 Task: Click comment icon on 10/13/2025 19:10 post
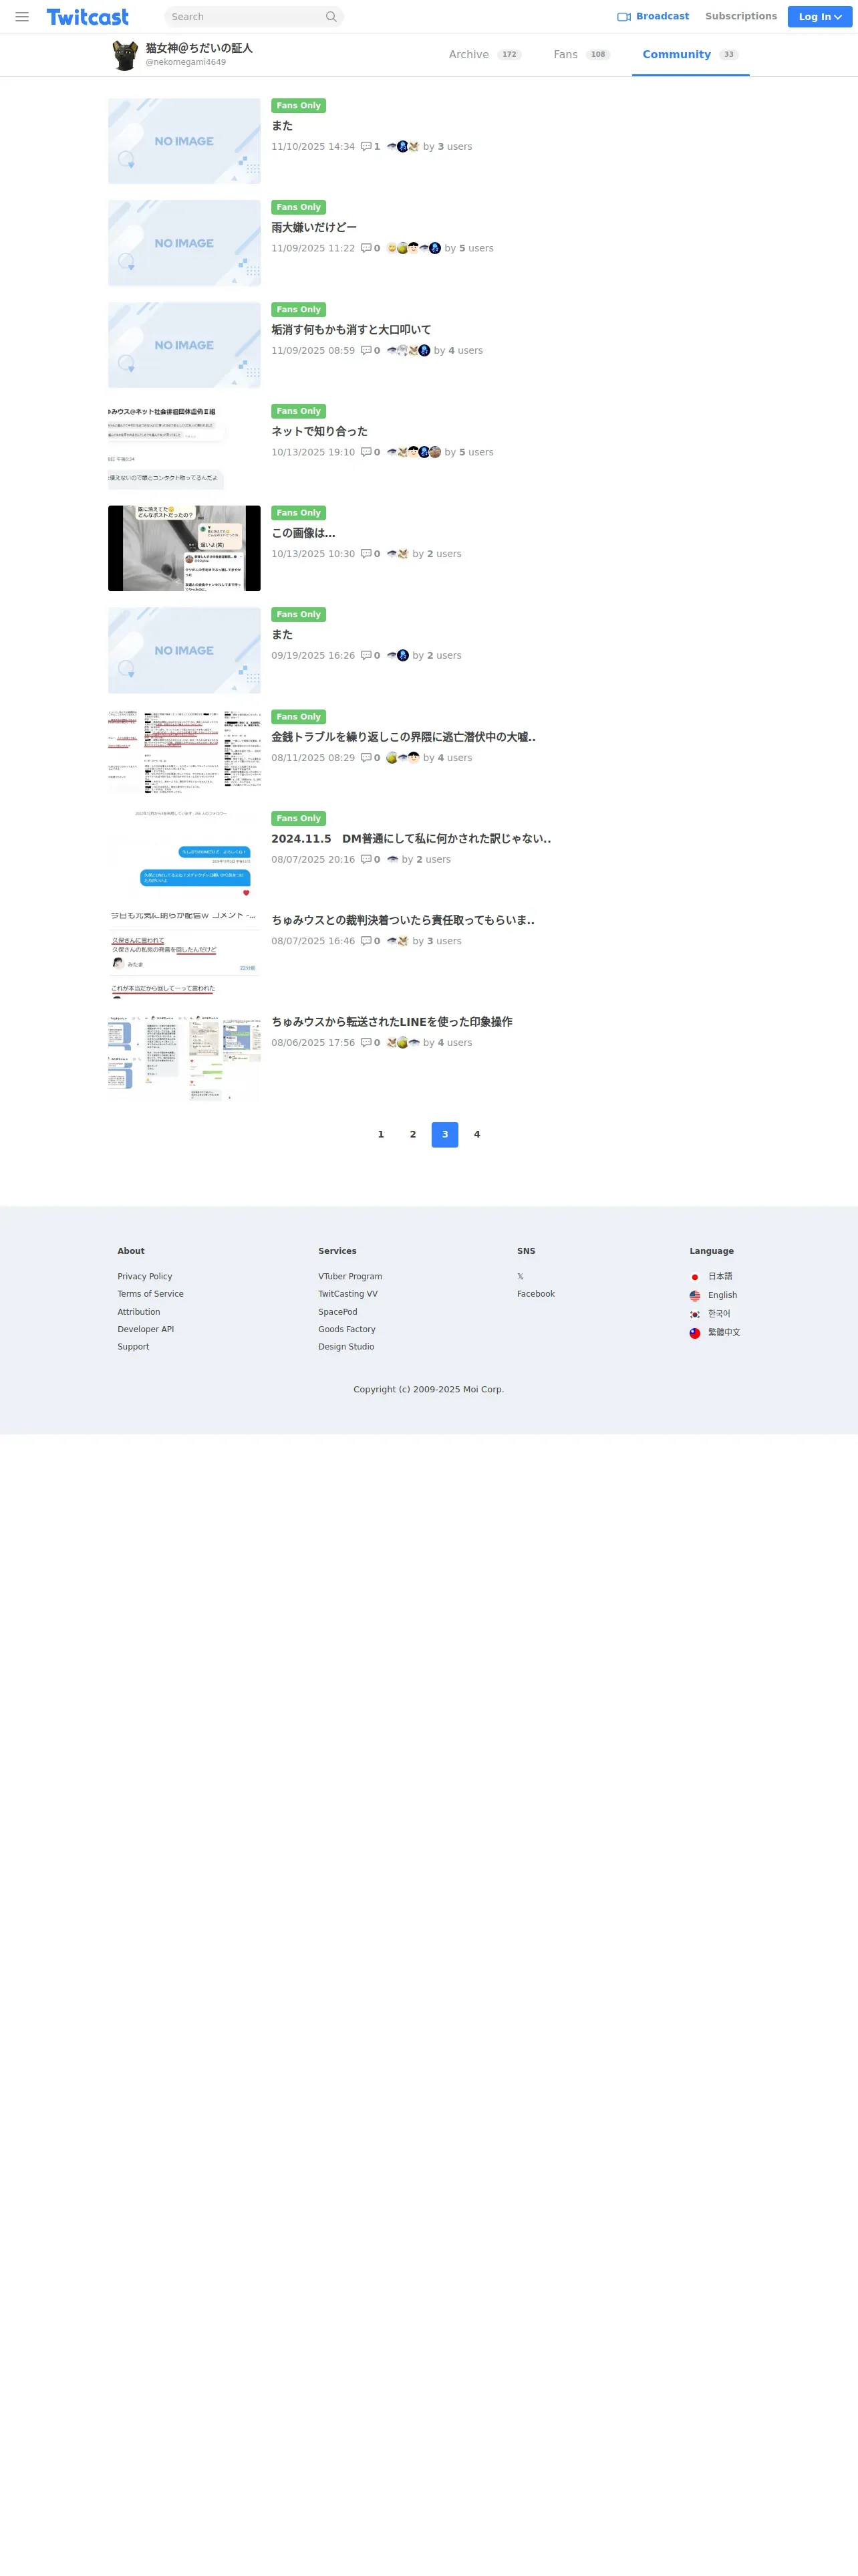pos(366,453)
